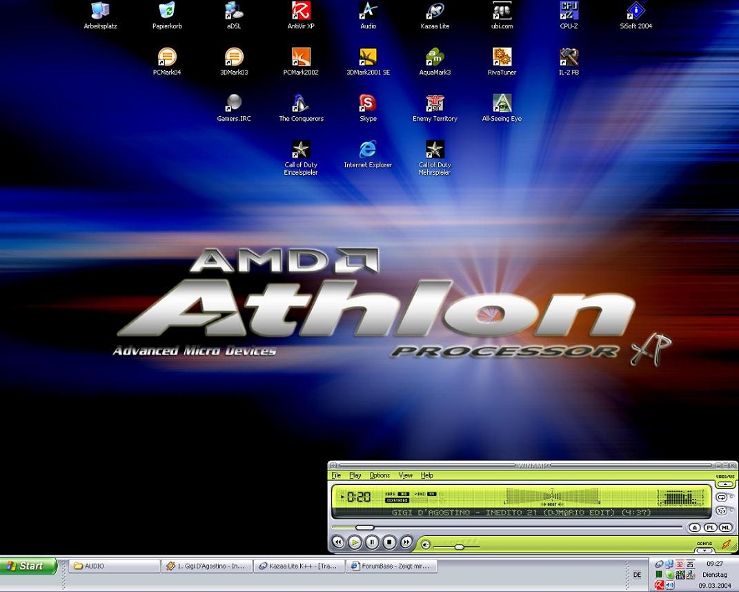Click network connection tray icon
This screenshot has height=592, width=739.
(669, 564)
